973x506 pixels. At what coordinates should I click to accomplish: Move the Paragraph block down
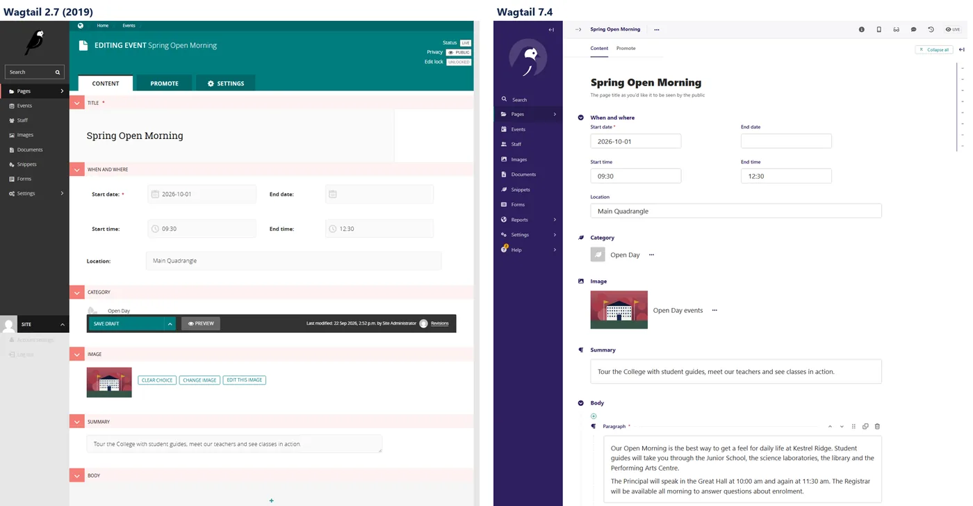(x=842, y=426)
